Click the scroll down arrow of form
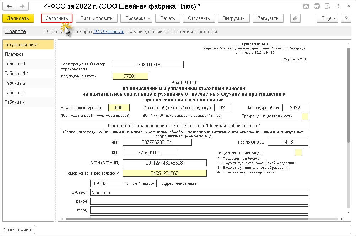 tap(349, 213)
